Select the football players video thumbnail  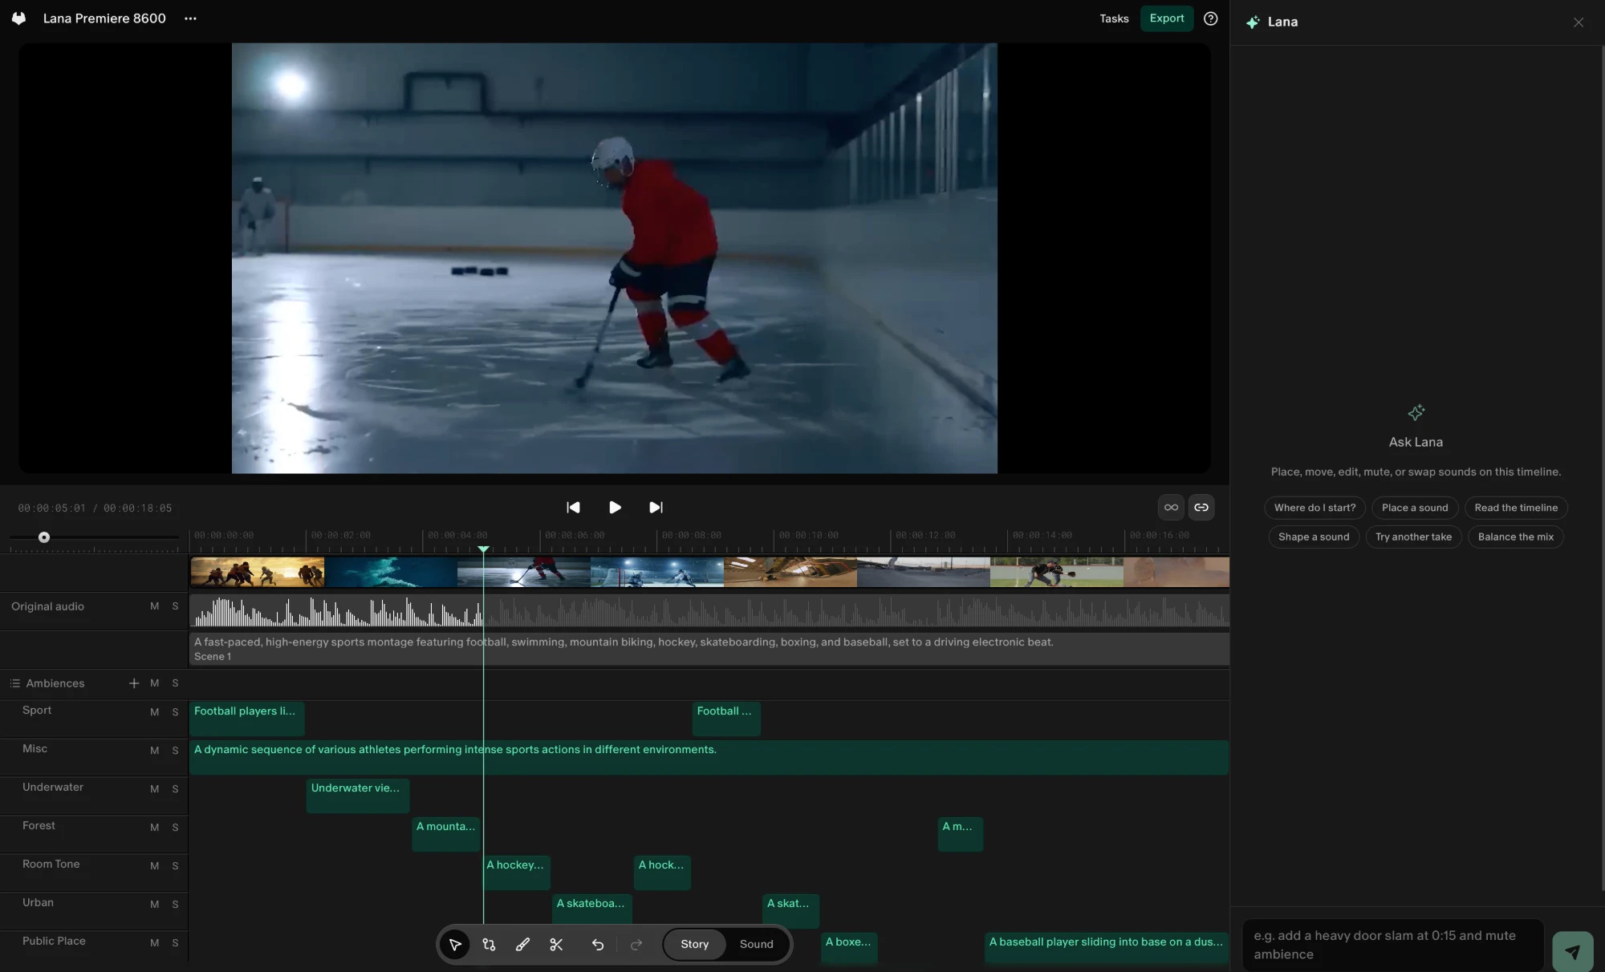coord(258,573)
